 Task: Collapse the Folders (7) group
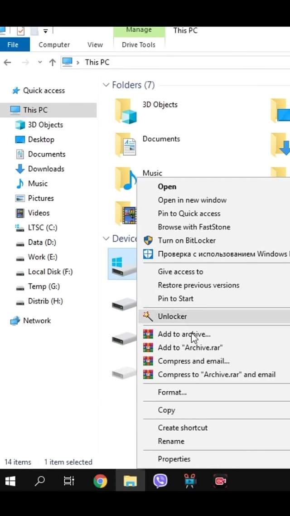coord(106,85)
